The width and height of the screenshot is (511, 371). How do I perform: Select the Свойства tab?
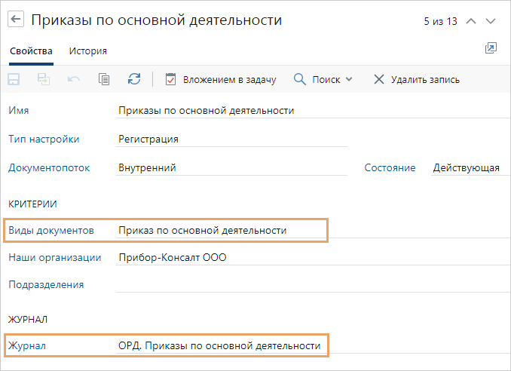point(31,51)
